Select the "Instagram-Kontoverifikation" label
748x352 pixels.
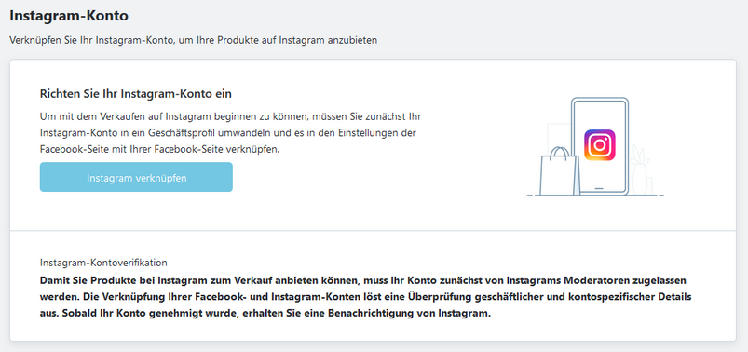[x=103, y=263]
